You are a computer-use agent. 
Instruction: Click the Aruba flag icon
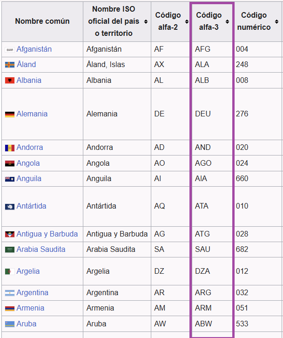click(9, 324)
